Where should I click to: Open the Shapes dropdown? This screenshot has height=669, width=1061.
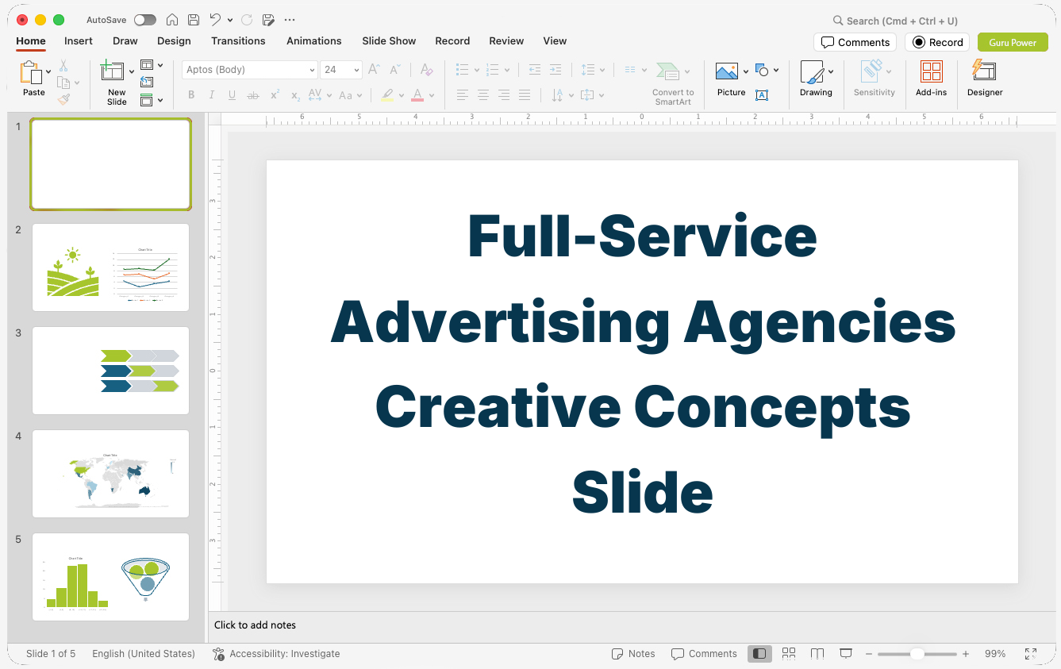pyautogui.click(x=767, y=70)
